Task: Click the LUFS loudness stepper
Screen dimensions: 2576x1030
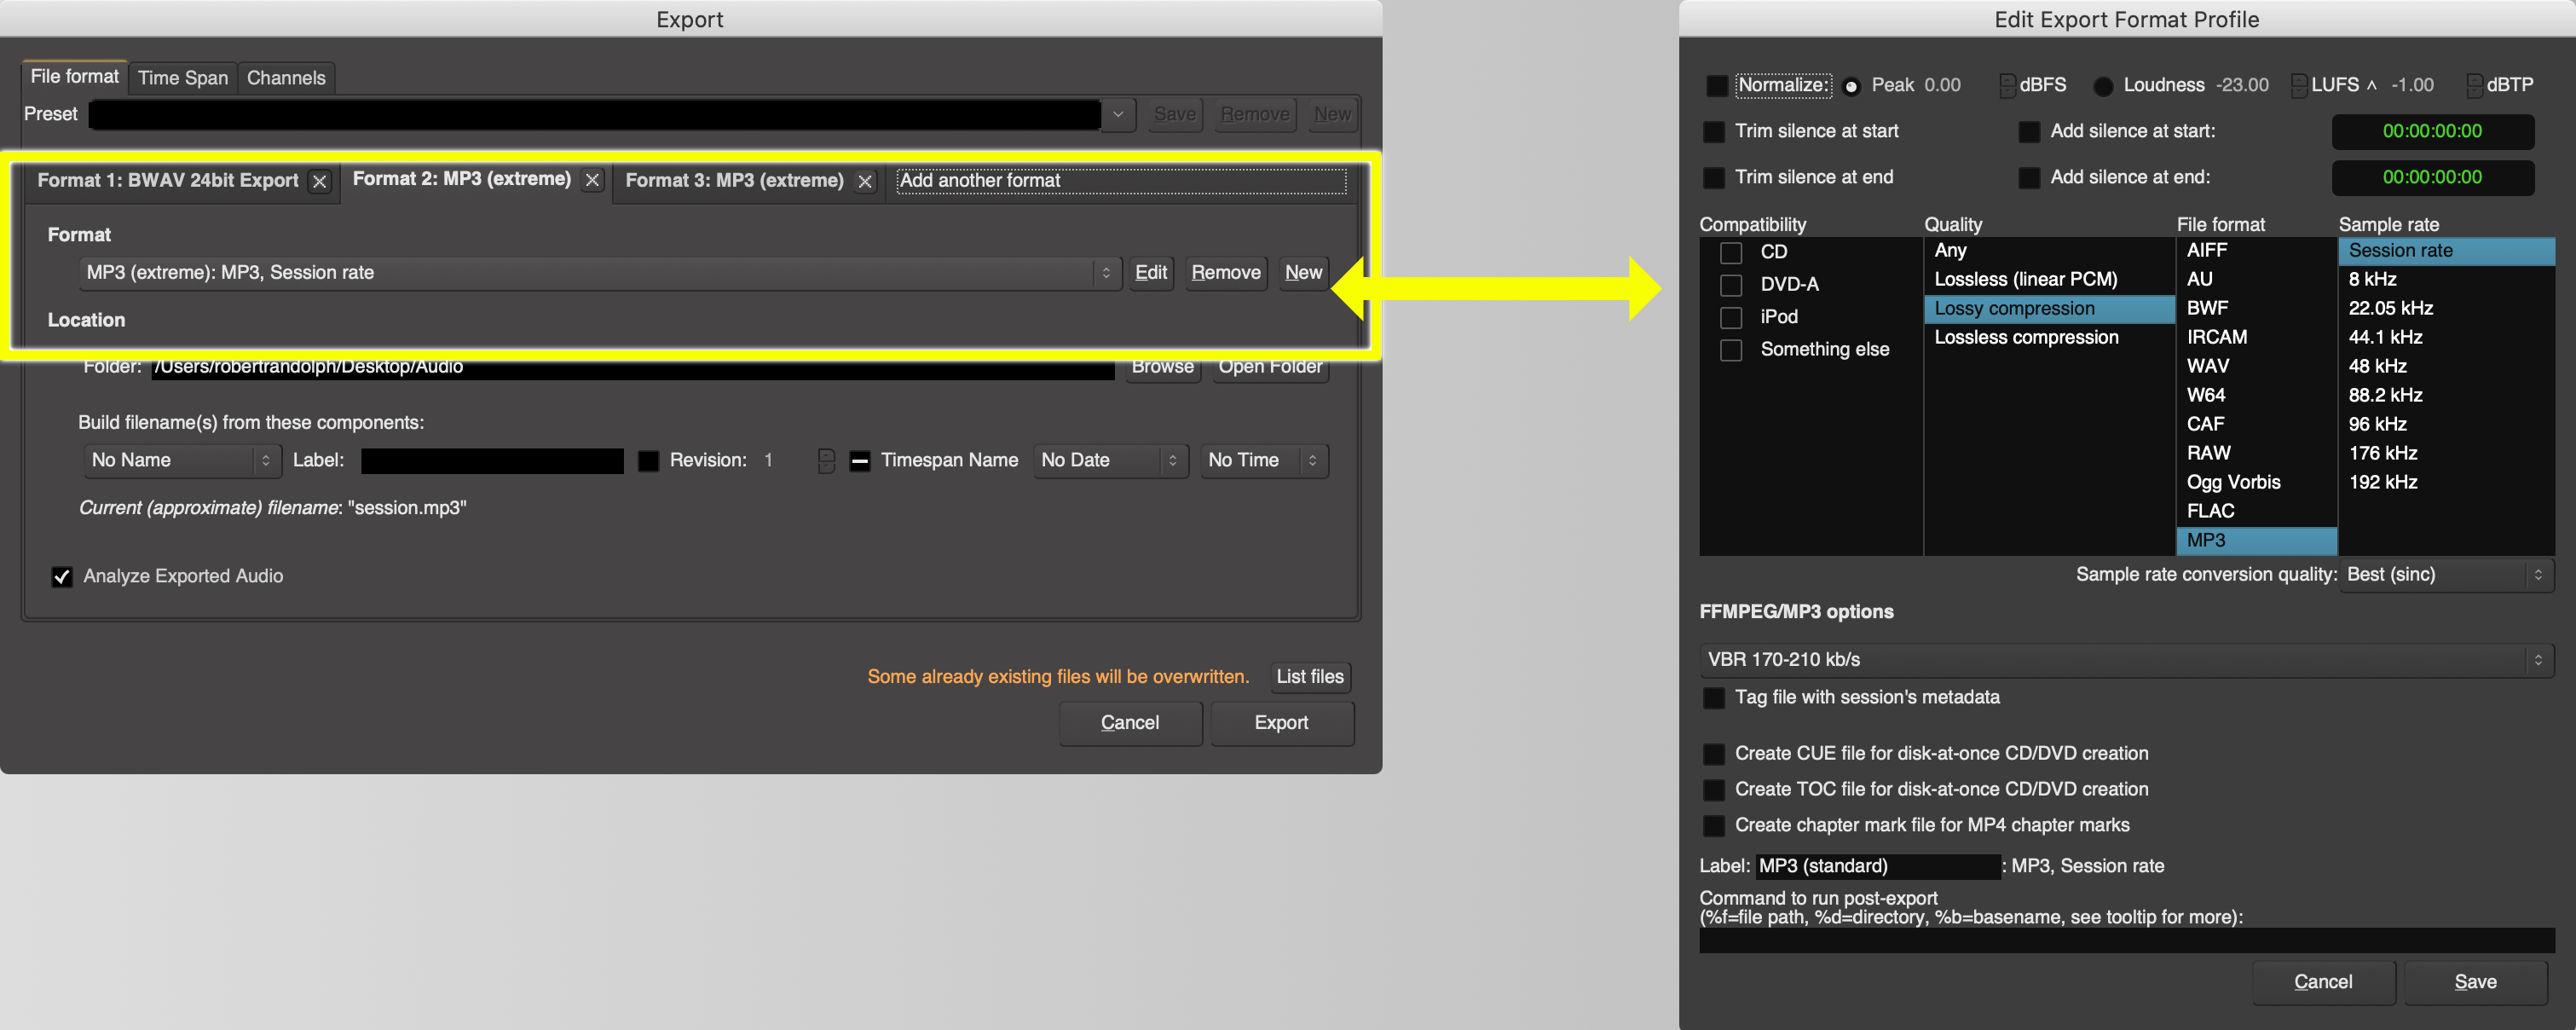Action: (2298, 86)
